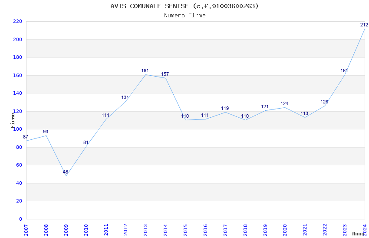Click the '110' data label for year 2018
The height and width of the screenshot is (238, 369).
tap(245, 116)
